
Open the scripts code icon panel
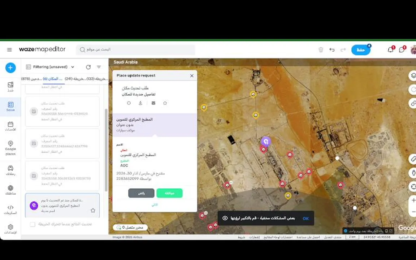pyautogui.click(x=10, y=209)
